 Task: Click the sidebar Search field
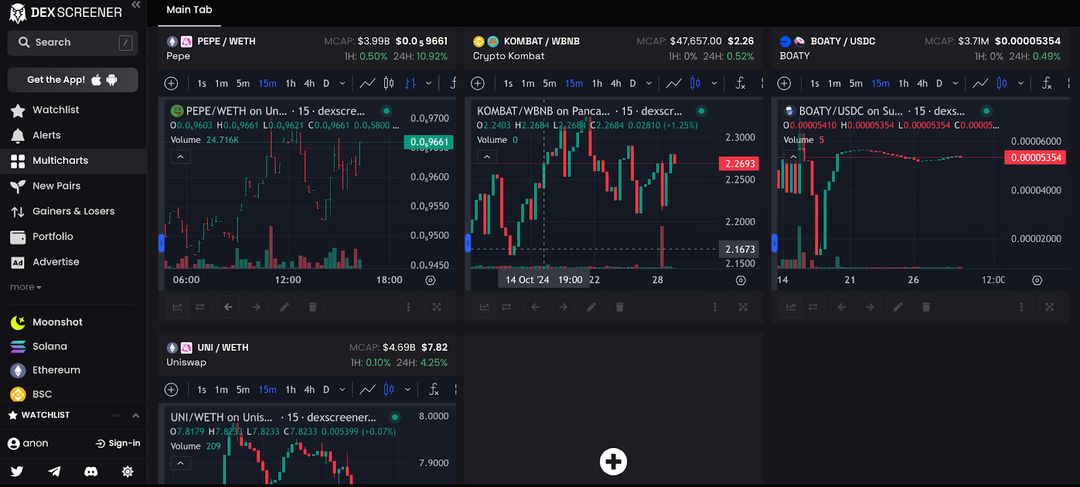(x=73, y=42)
